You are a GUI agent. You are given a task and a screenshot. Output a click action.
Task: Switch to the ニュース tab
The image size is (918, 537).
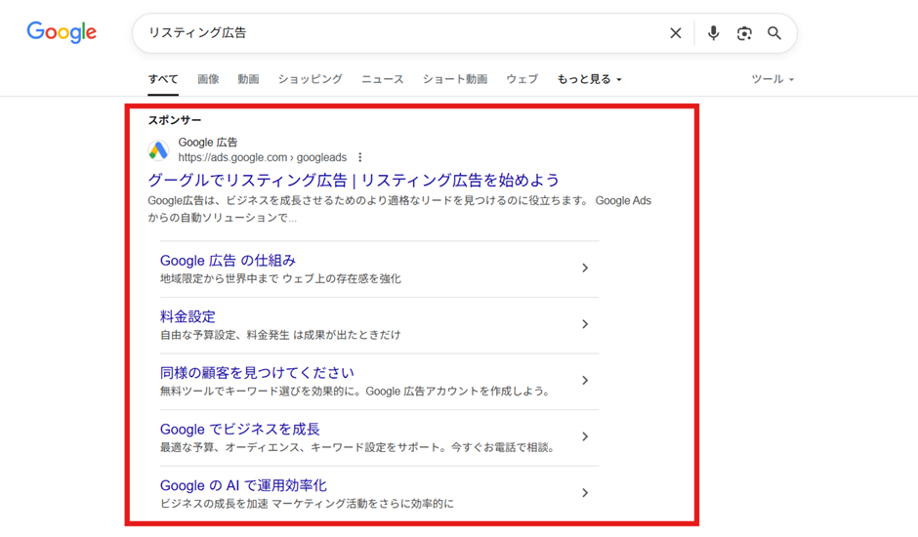click(382, 79)
